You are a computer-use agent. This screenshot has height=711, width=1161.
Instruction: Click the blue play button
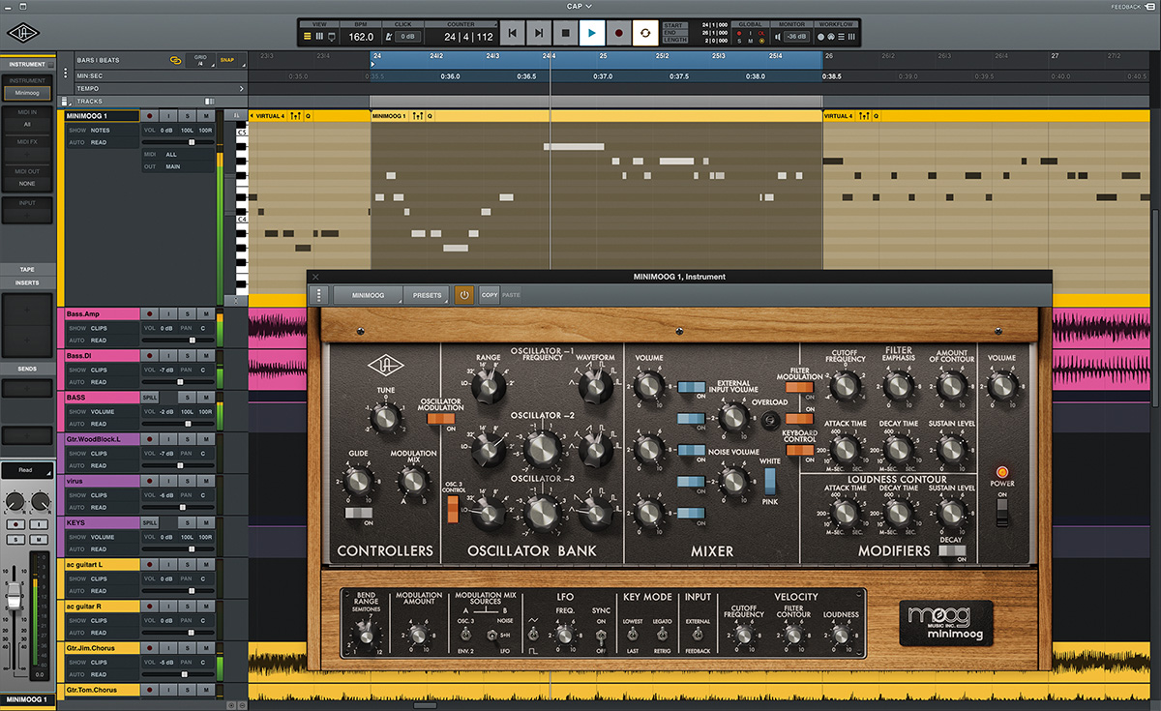coord(592,33)
